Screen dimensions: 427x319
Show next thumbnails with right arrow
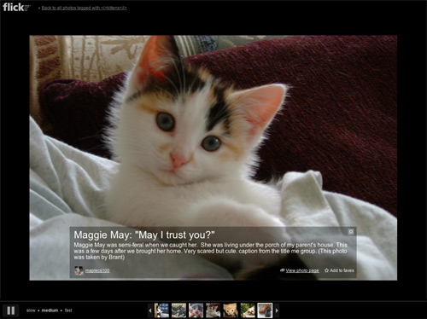tap(277, 310)
